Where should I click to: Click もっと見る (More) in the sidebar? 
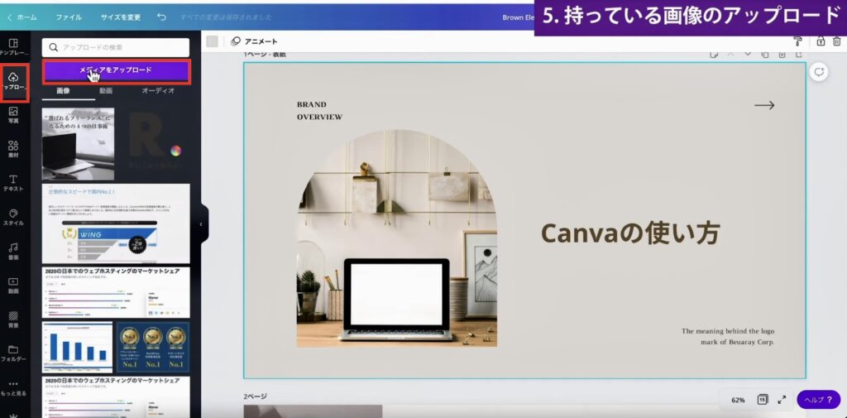tap(13, 387)
